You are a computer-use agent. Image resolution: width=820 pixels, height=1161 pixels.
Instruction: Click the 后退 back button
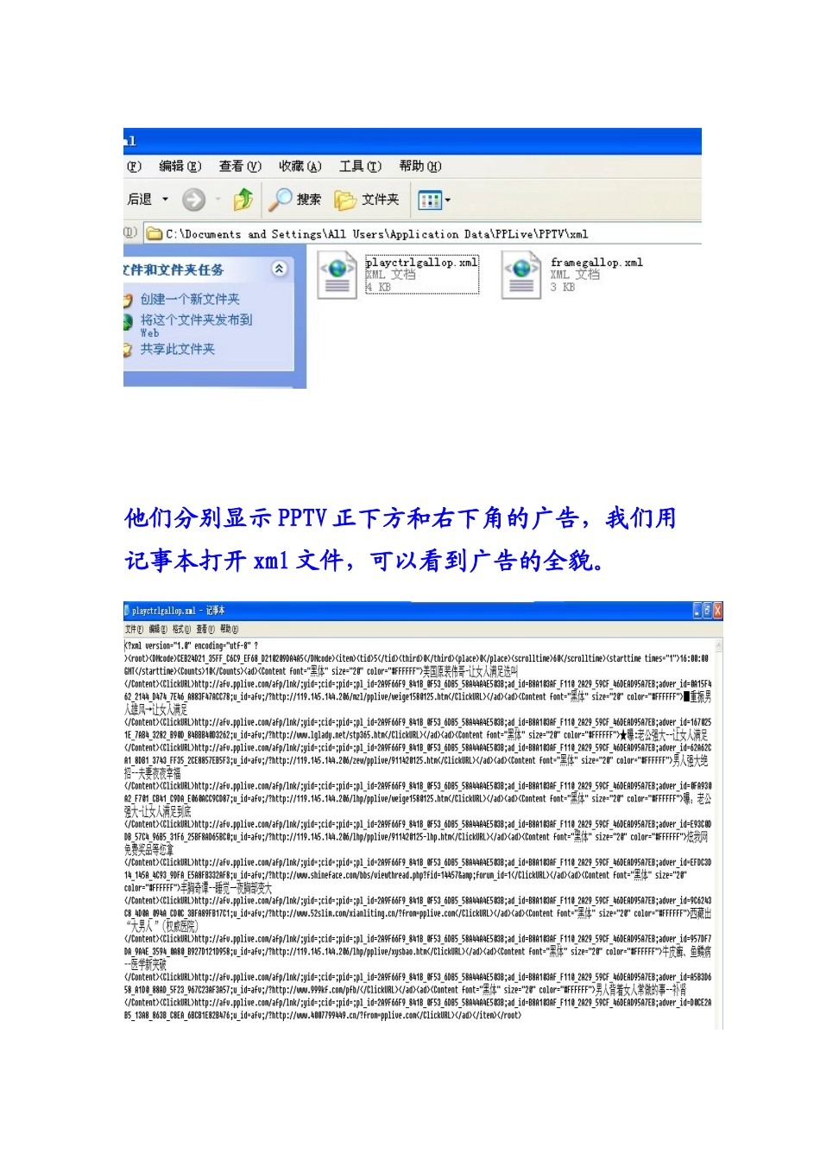pos(140,200)
